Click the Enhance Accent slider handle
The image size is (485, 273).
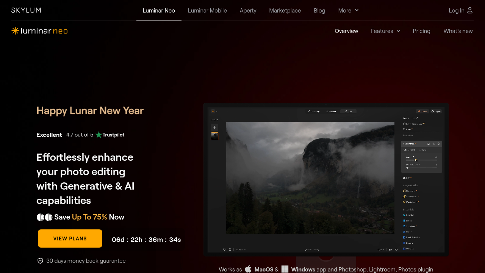(416, 160)
